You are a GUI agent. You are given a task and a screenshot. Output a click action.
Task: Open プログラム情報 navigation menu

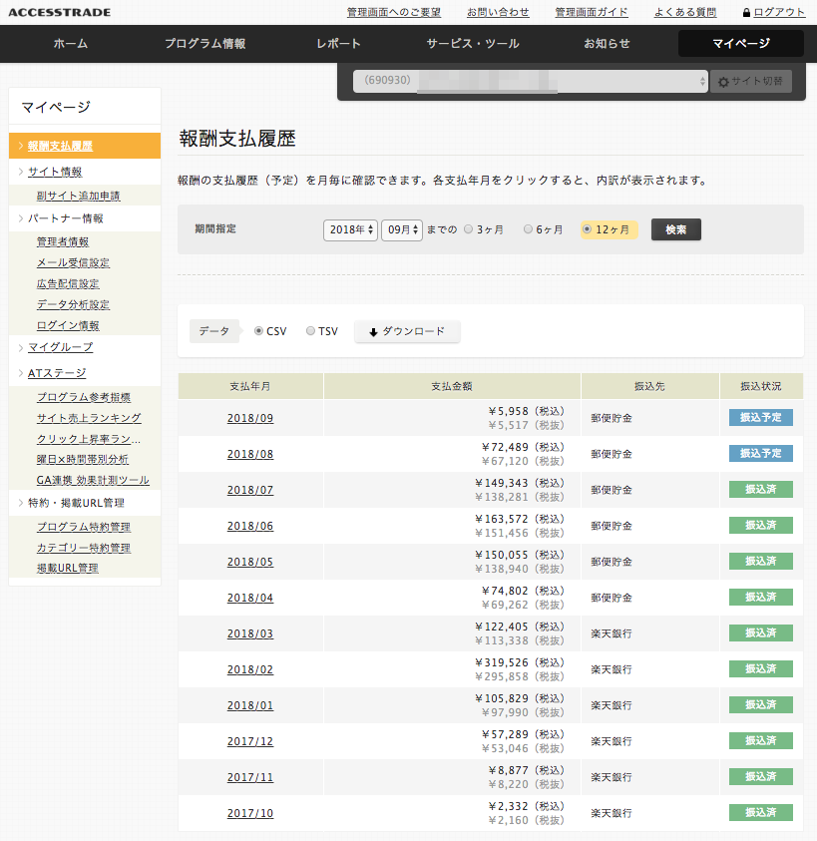[204, 44]
